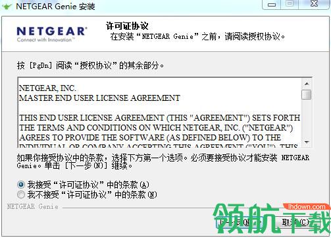Click the 'AGREES TO PROVIDE THE SOFTWARE' line
The width and height of the screenshot is (331, 238).
click(x=150, y=138)
